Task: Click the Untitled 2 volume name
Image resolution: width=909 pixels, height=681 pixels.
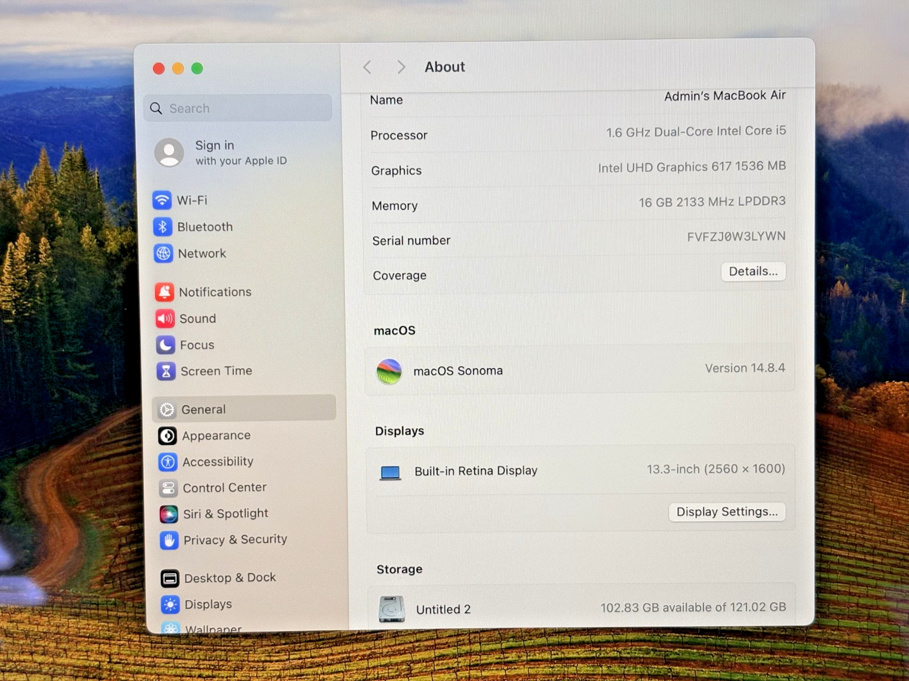Action: 443,609
